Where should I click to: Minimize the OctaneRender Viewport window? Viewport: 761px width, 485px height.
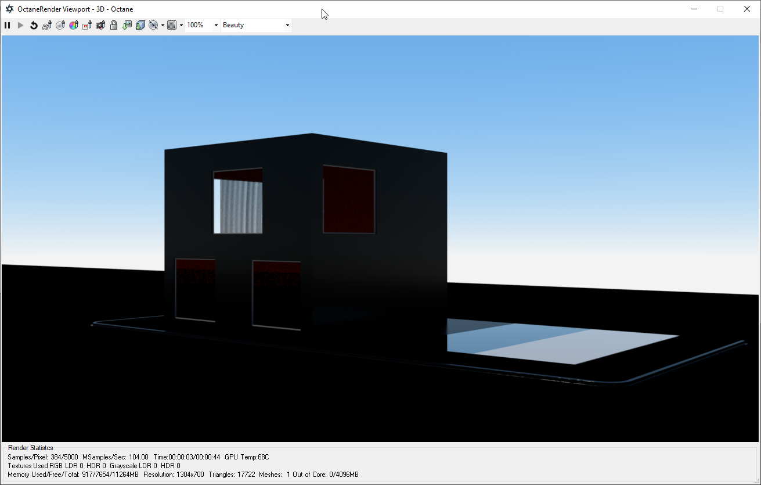pos(694,9)
